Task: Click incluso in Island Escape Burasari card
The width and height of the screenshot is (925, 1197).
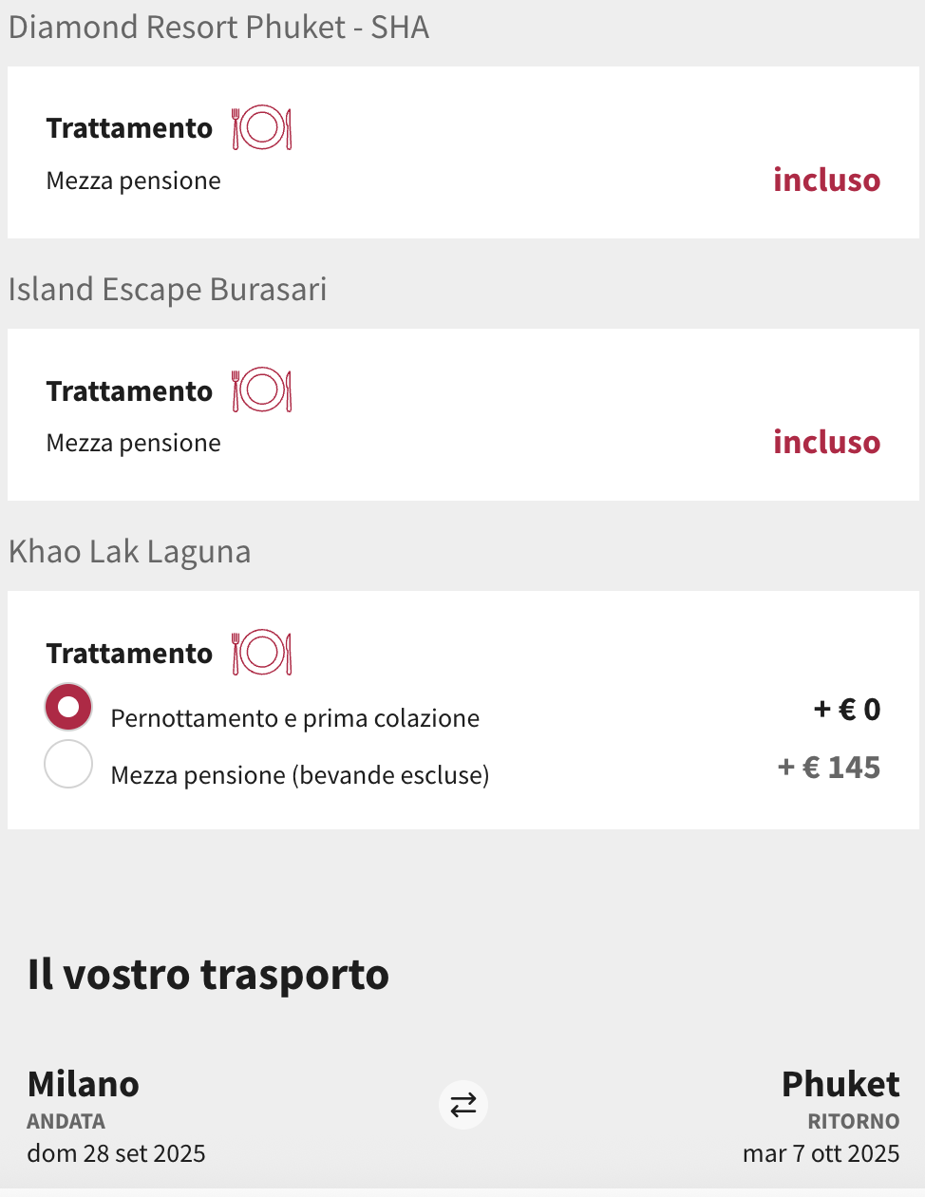Action: (826, 442)
